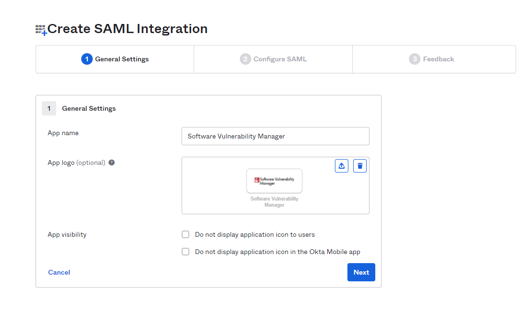
Task: Click the grey section number 1 badge
Action: (x=49, y=109)
